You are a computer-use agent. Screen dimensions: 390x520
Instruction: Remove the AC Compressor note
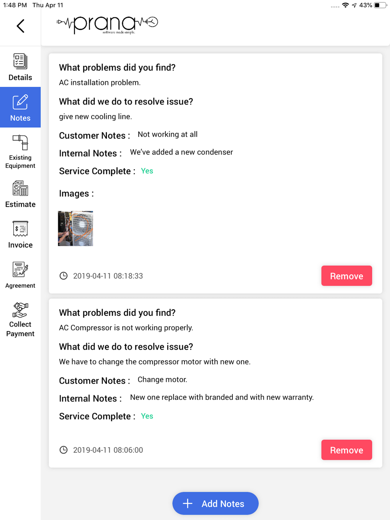tap(346, 450)
